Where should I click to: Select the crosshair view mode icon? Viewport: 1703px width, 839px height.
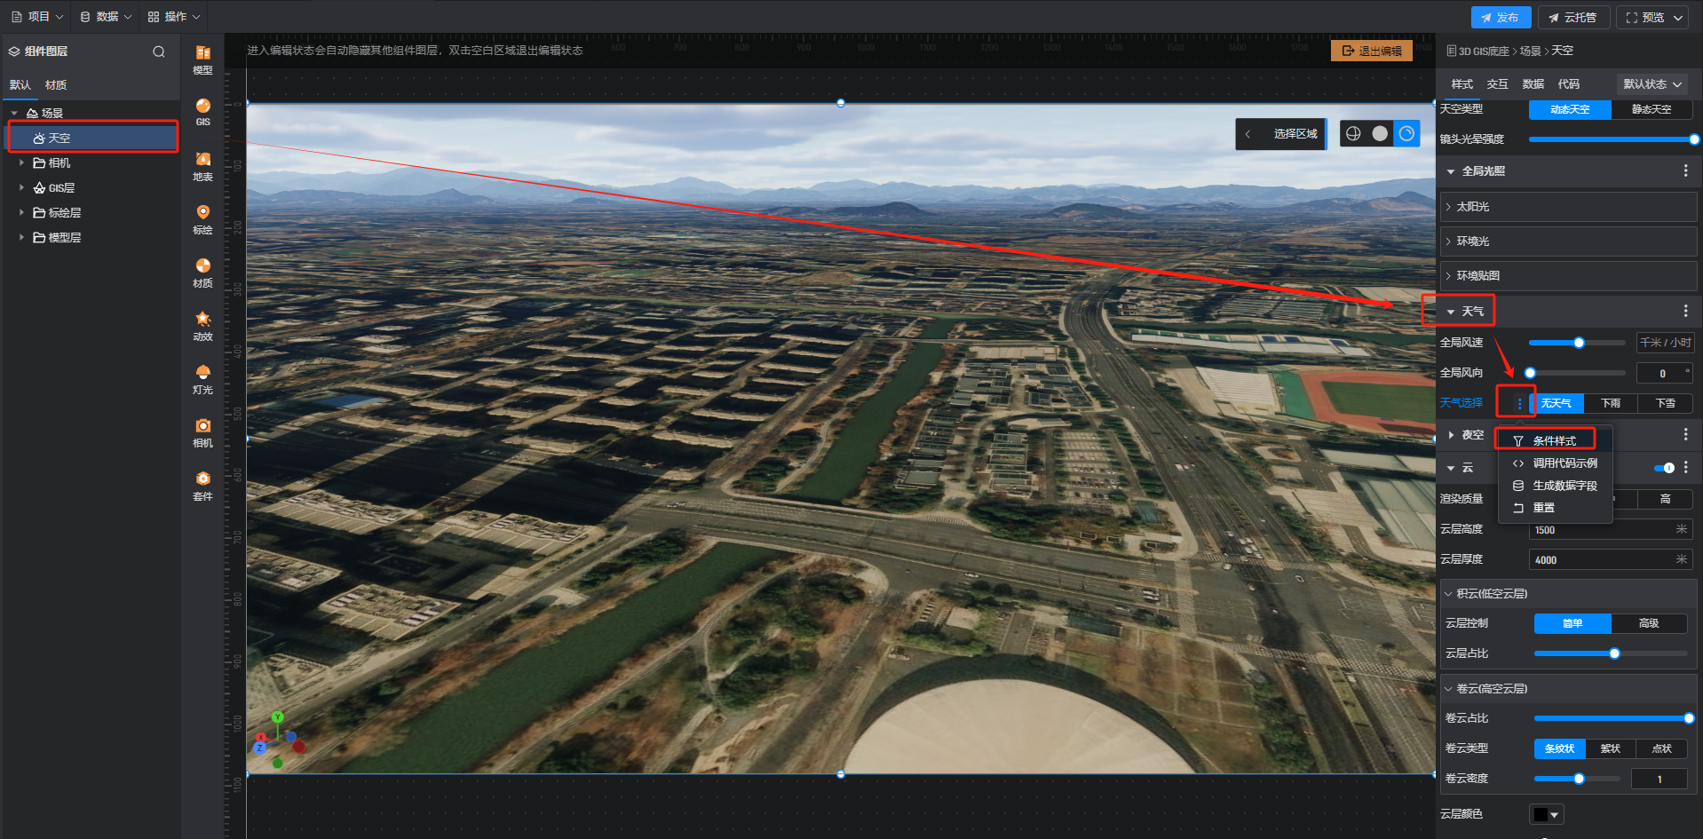coord(1353,133)
